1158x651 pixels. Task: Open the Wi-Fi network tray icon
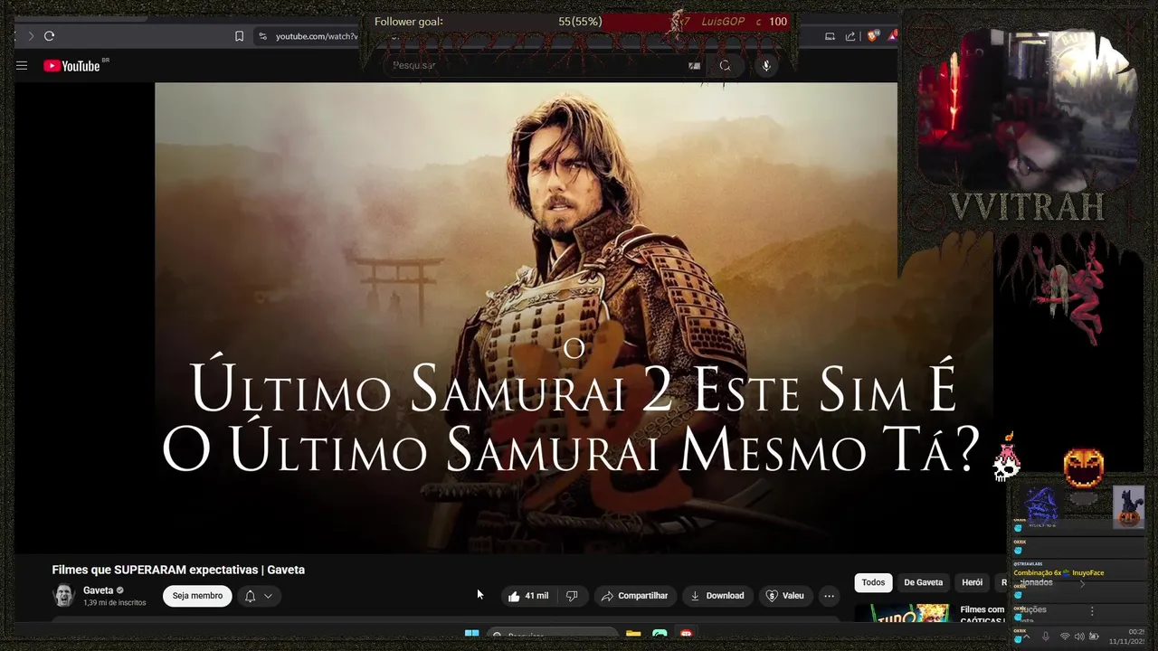coord(1064,637)
